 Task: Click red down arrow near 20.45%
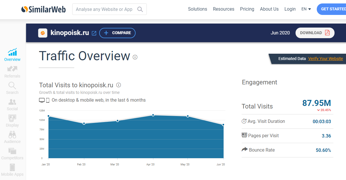[x=318, y=110]
